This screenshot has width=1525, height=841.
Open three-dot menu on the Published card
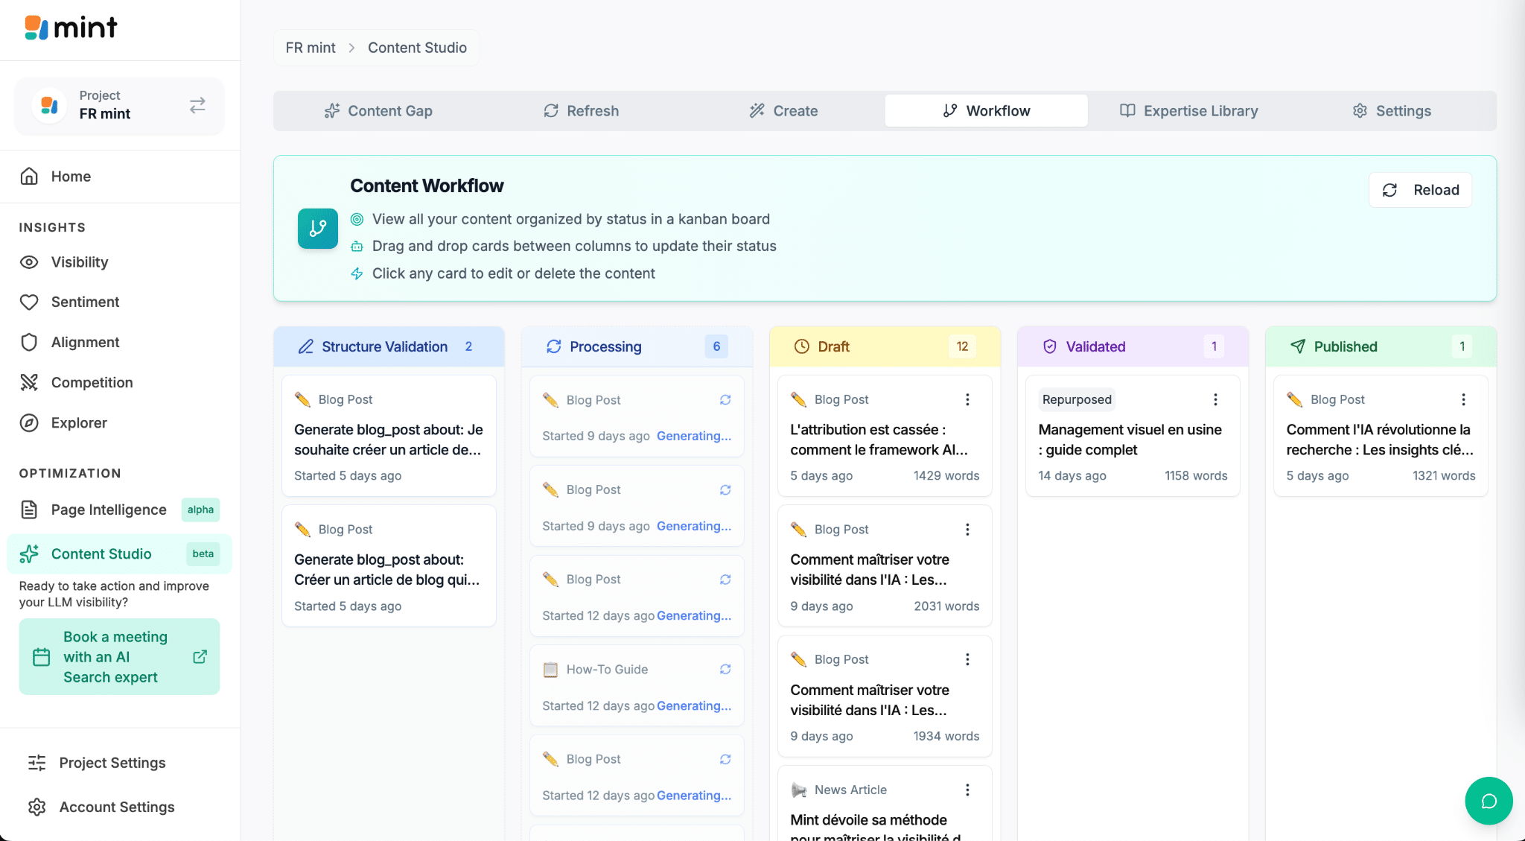pos(1463,400)
